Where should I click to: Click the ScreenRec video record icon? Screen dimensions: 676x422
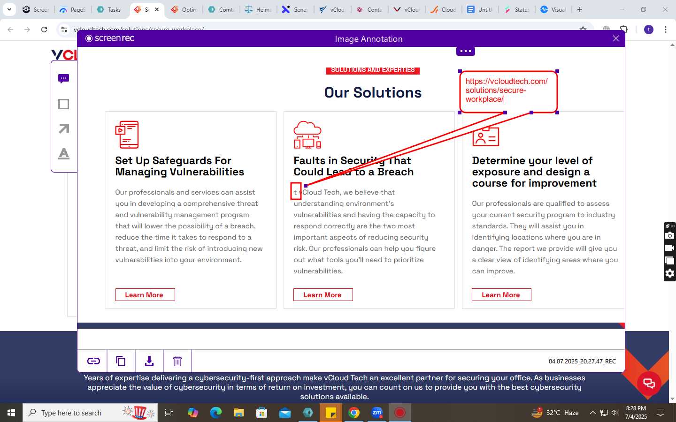click(x=670, y=248)
